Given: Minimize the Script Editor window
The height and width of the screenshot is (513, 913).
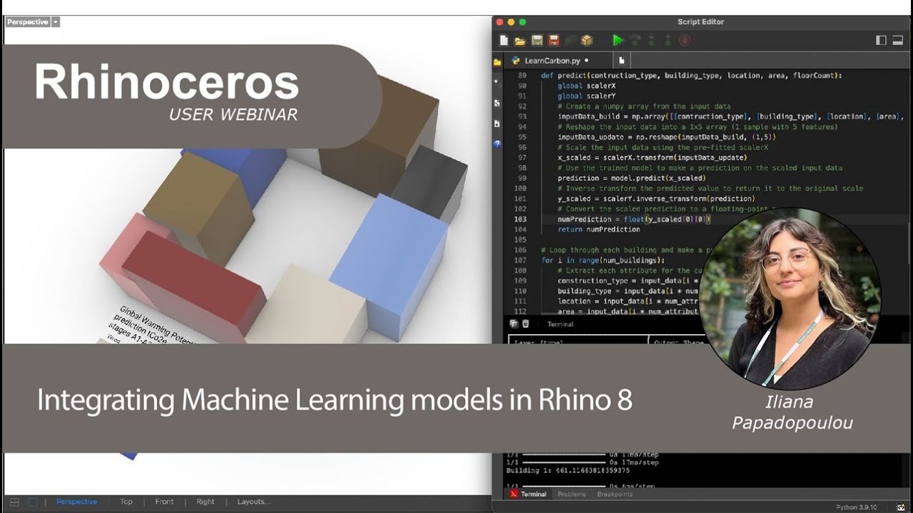Looking at the screenshot, I should click(x=511, y=22).
